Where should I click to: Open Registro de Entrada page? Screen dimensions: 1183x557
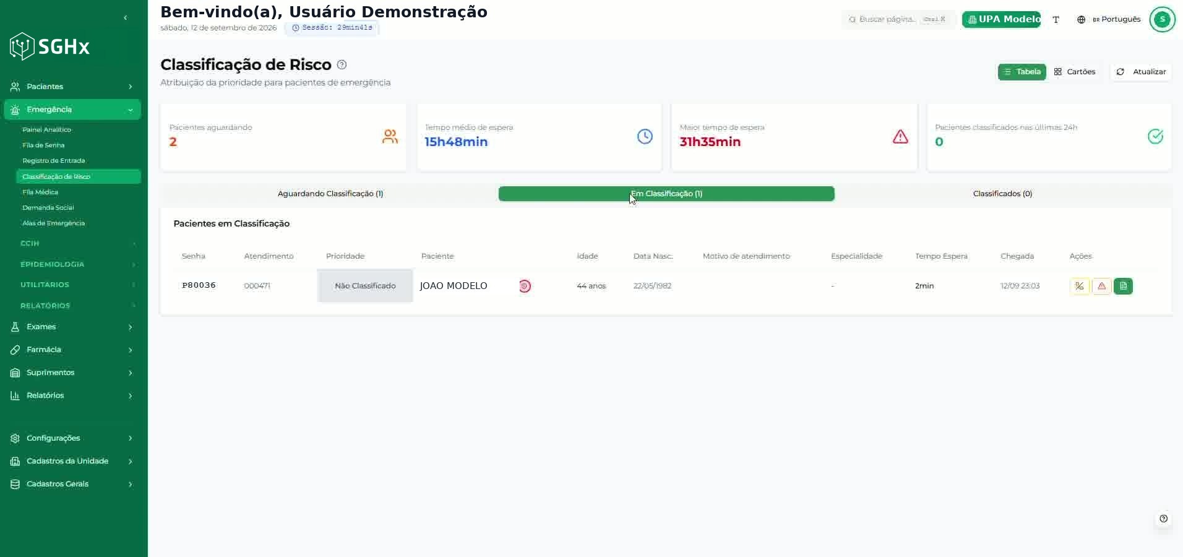53,161
